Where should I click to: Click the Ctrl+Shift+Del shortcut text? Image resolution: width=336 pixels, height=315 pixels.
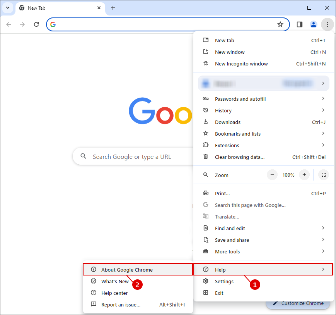click(309, 157)
